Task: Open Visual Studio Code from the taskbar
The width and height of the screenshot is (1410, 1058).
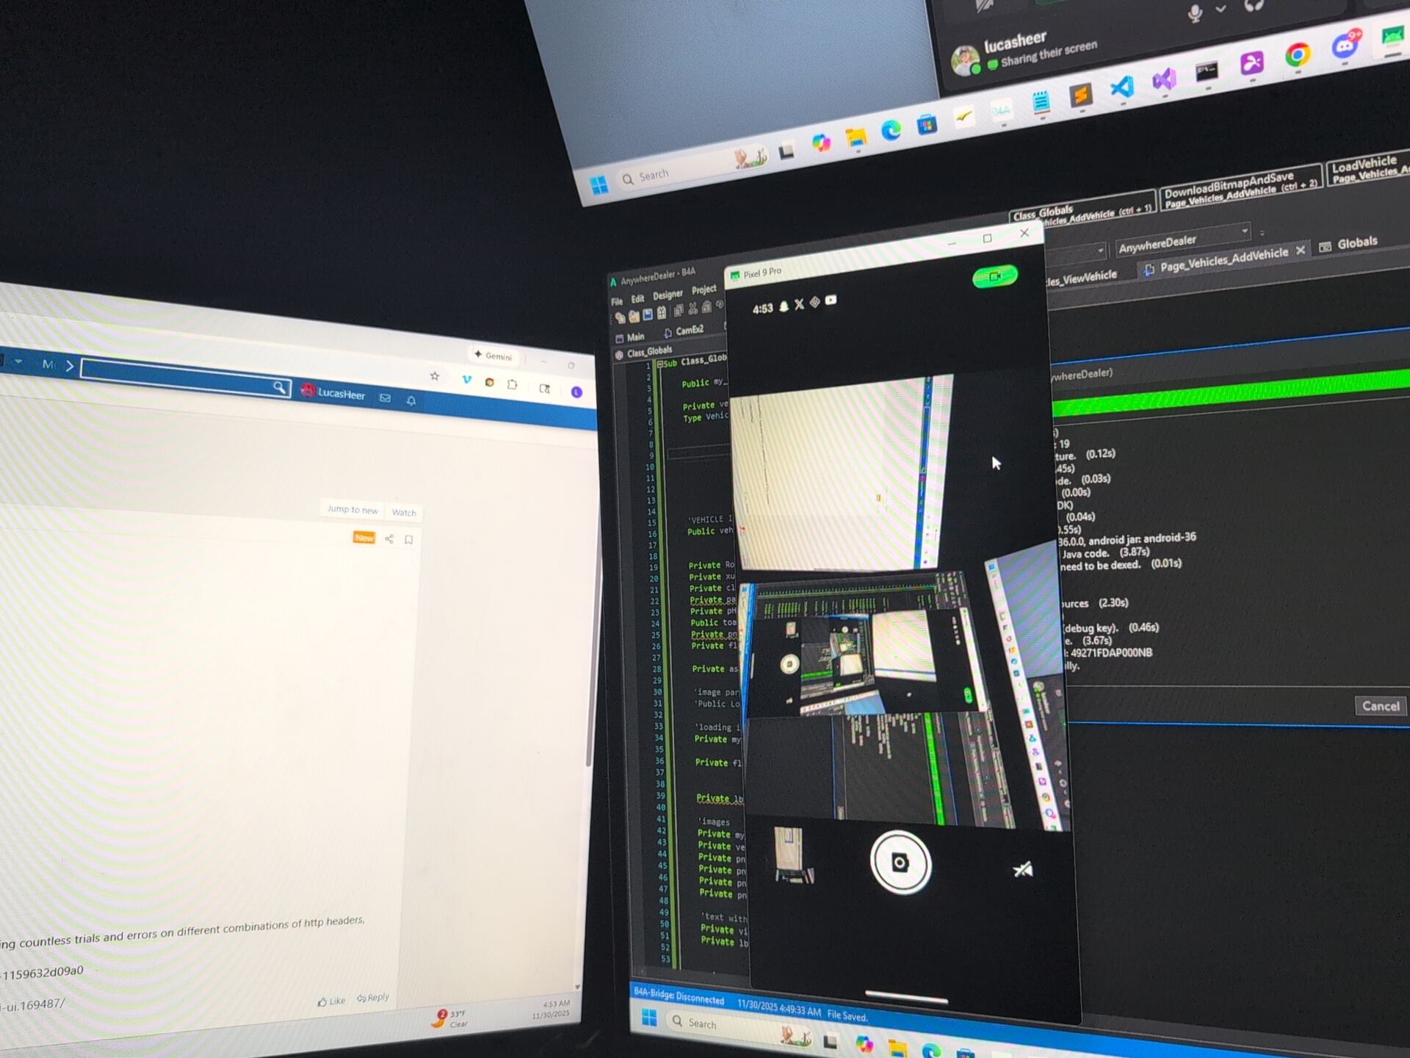Action: (x=1122, y=88)
